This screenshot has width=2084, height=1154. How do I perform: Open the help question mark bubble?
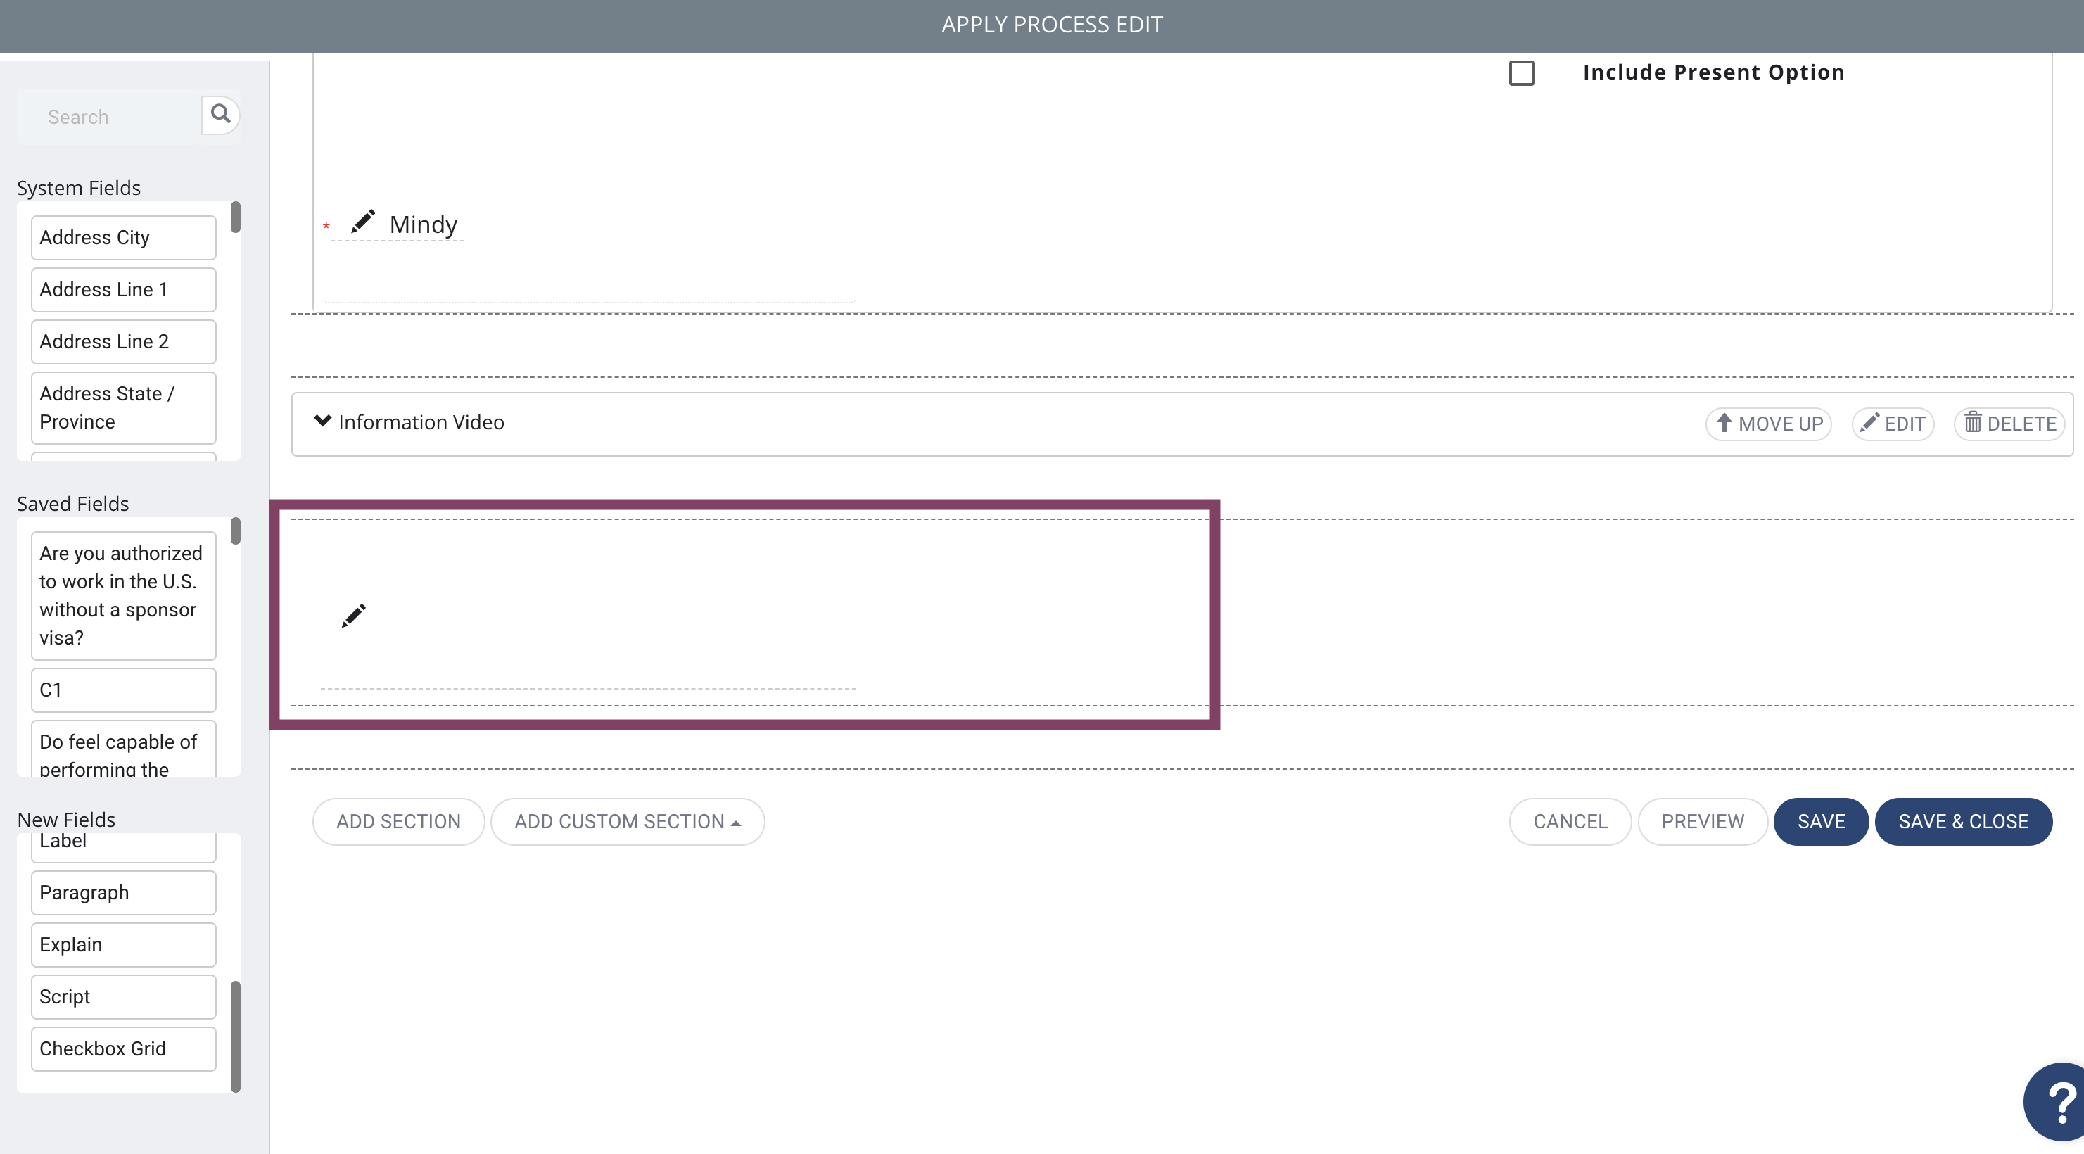(x=2057, y=1101)
